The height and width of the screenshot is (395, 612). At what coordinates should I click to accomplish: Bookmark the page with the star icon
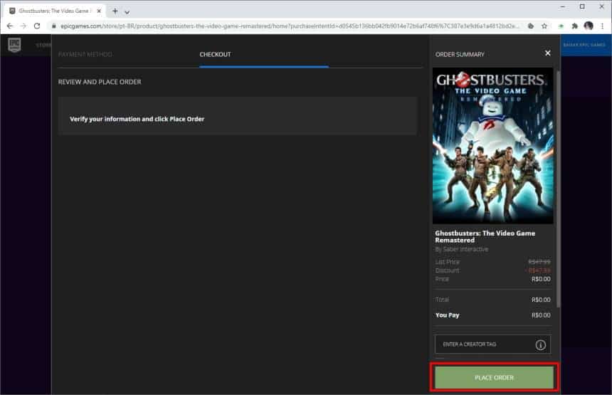coord(544,26)
